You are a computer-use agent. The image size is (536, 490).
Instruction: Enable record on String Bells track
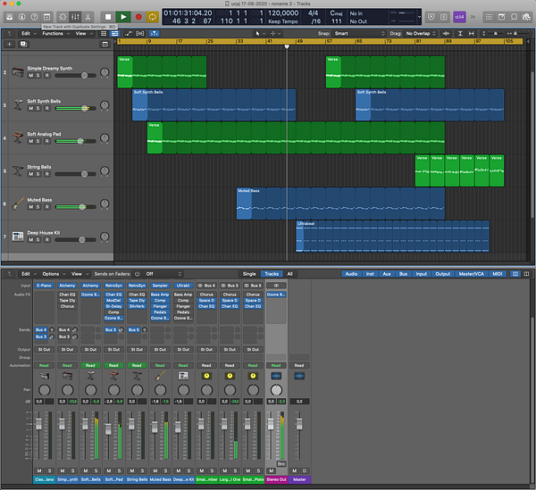click(x=48, y=175)
